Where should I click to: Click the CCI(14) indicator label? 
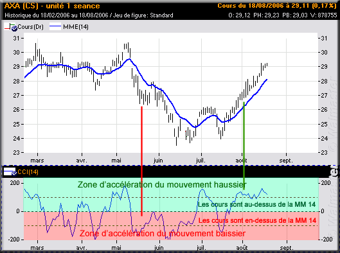[x=28, y=172]
